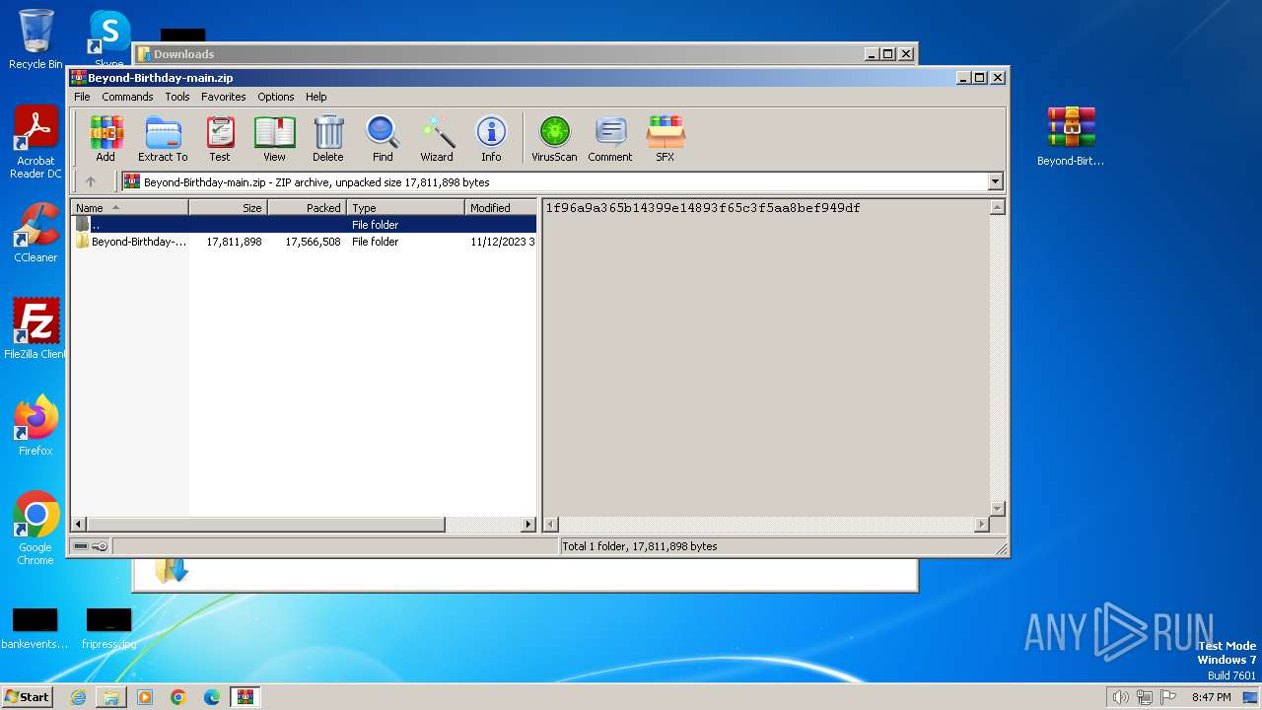Viewport: 1262px width, 710px height.
Task: Click the Add toolbar icon
Action: (x=105, y=138)
